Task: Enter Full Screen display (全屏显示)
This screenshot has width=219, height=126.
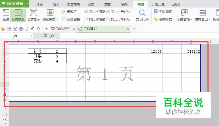Action: [34, 15]
